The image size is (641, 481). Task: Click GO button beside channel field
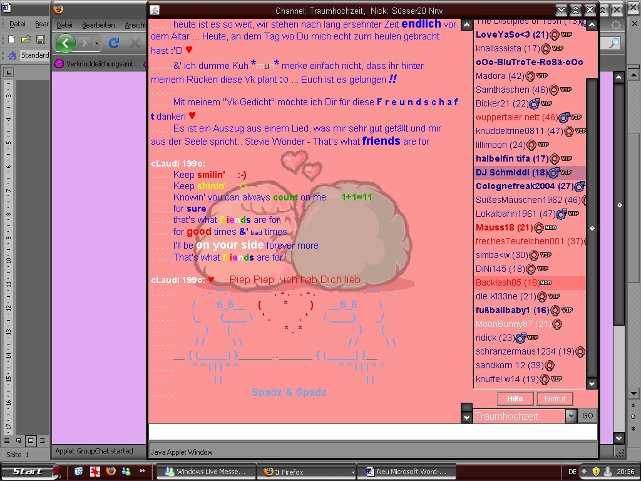coord(587,416)
